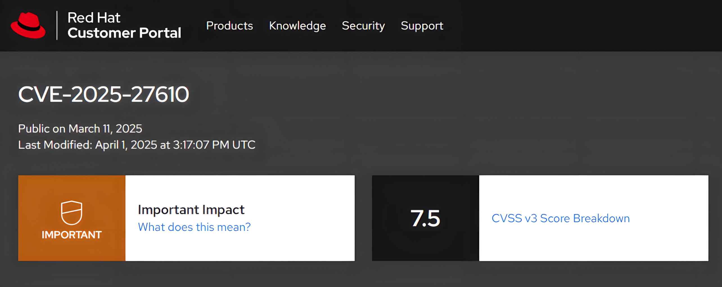Click the "Red Hat" wordmark text
The width and height of the screenshot is (722, 287).
click(x=94, y=18)
